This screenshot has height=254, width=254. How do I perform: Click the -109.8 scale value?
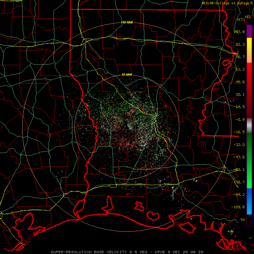tap(238, 207)
